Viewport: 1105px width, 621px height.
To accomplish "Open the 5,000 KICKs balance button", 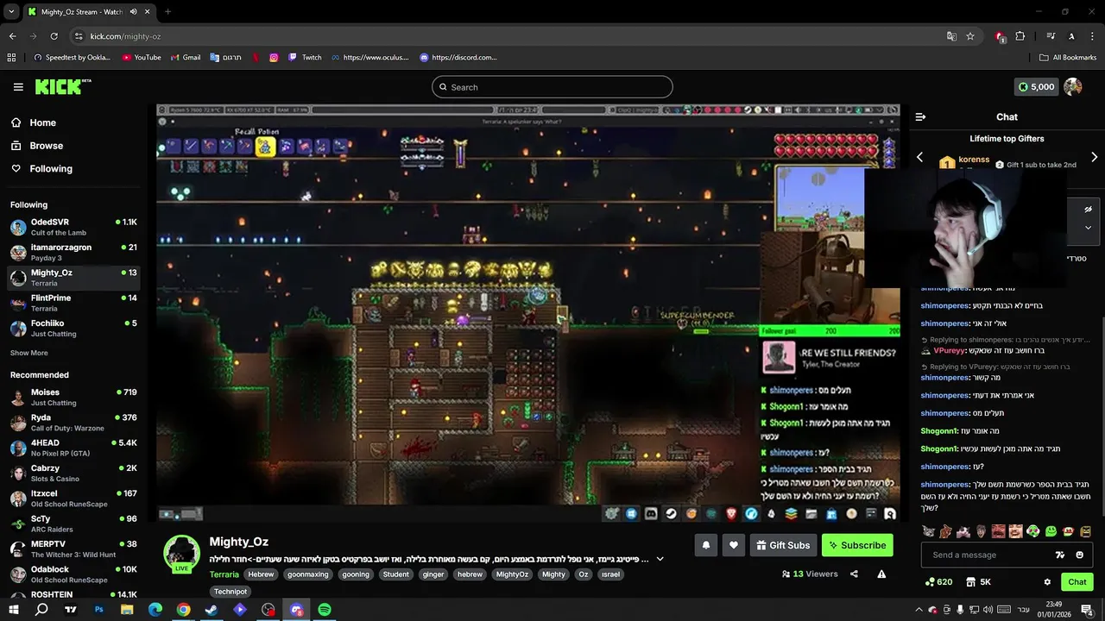I will (1037, 87).
